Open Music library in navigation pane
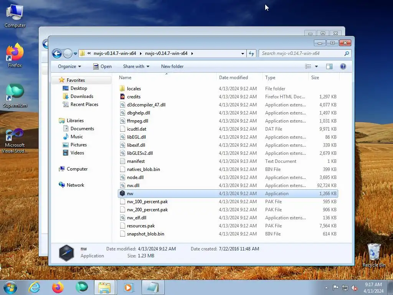393x295 pixels. tap(76, 137)
